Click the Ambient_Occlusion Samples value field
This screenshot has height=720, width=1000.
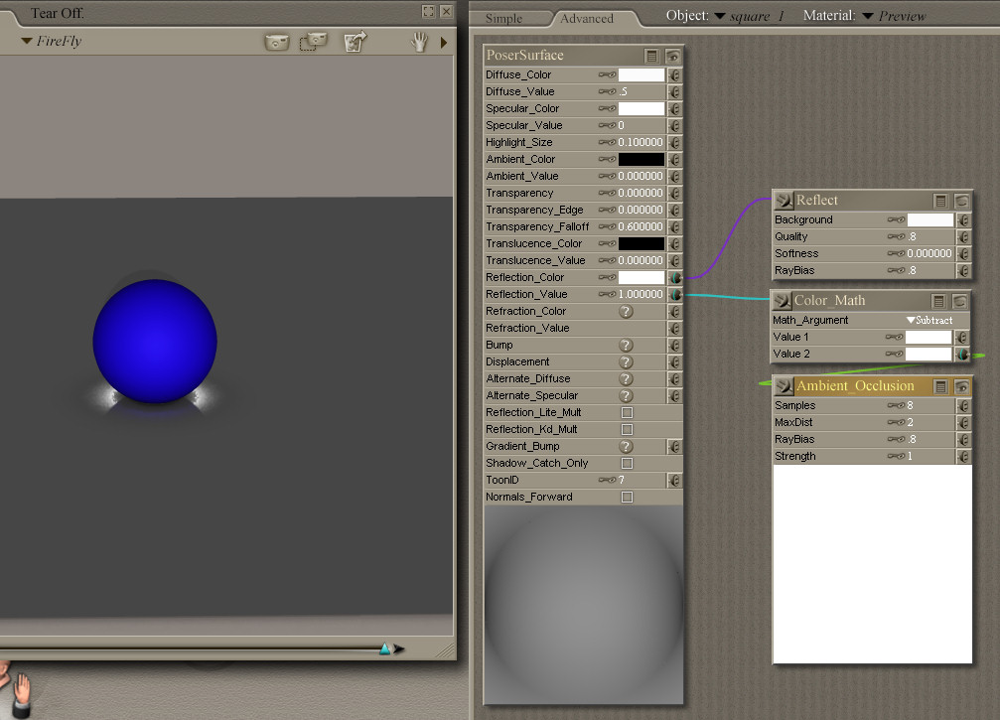pos(929,406)
